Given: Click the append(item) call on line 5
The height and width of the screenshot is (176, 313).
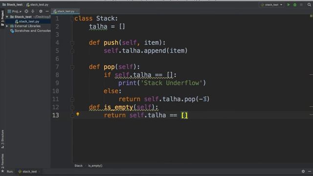Looking at the screenshot, I should click(166, 51).
